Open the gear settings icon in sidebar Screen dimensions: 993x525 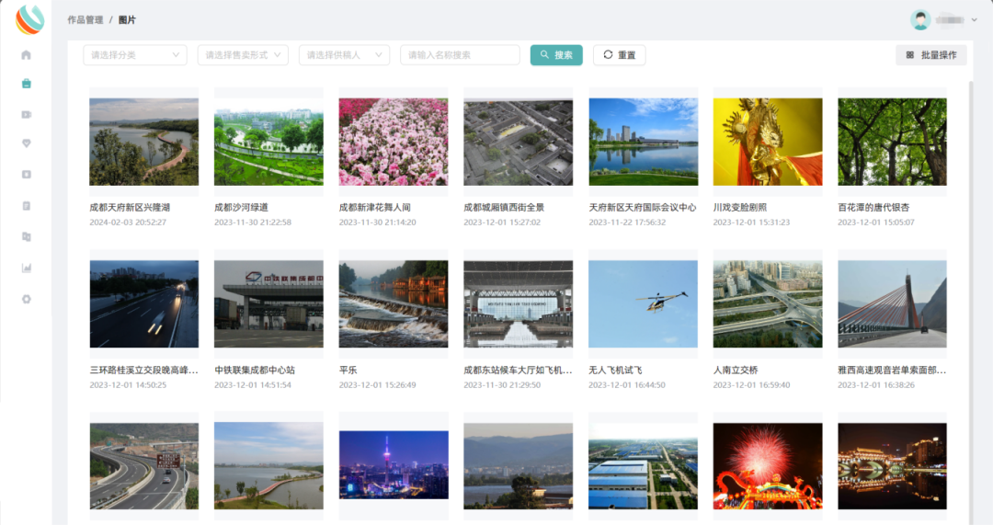[x=27, y=299]
